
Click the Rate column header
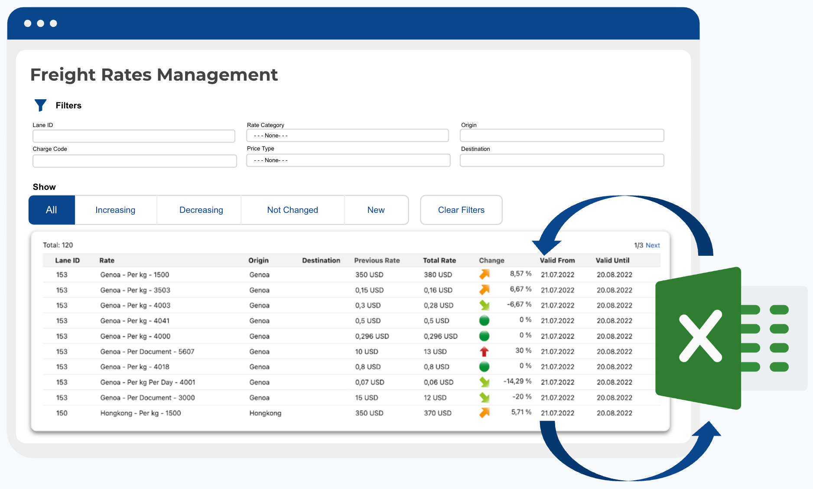point(107,261)
